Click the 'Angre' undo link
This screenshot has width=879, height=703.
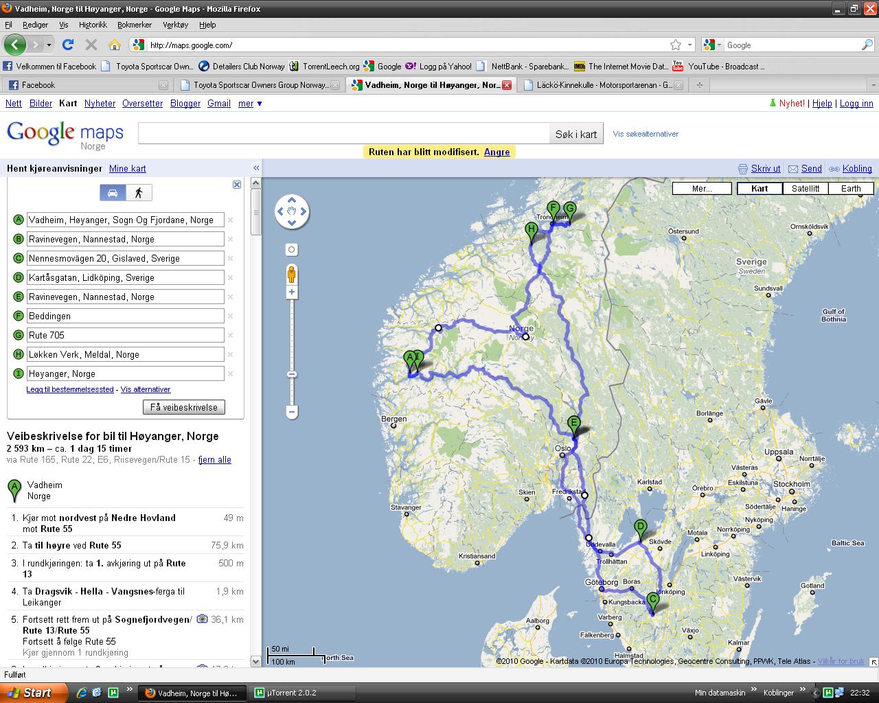pyautogui.click(x=496, y=152)
